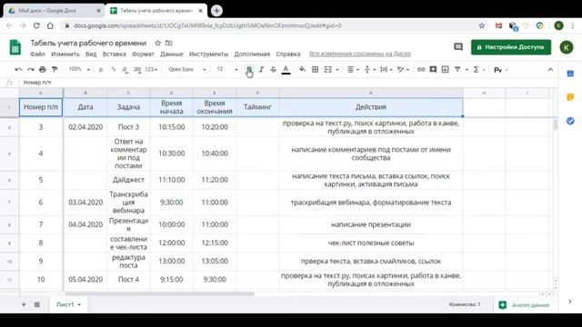Add a new sheet
Viewport: 582px width, 327px height.
tap(24, 304)
